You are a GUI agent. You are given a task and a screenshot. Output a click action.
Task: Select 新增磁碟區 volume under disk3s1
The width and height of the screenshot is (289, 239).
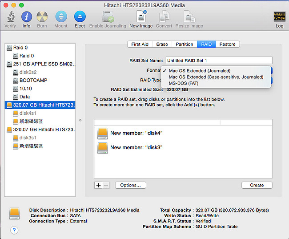[40, 146]
